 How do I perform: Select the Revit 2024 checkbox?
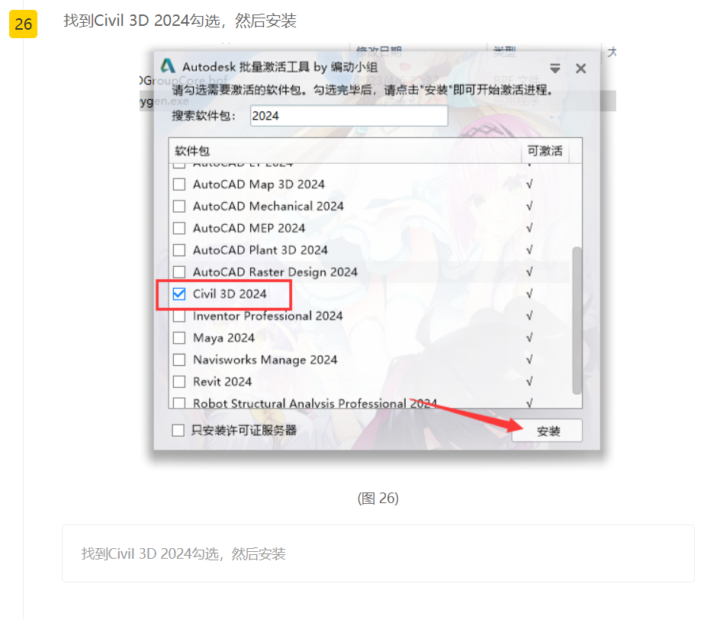point(179,382)
